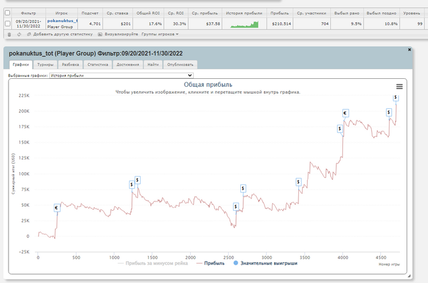Switch to the Опубликовать tab
The image size is (428, 283).
click(x=180, y=65)
